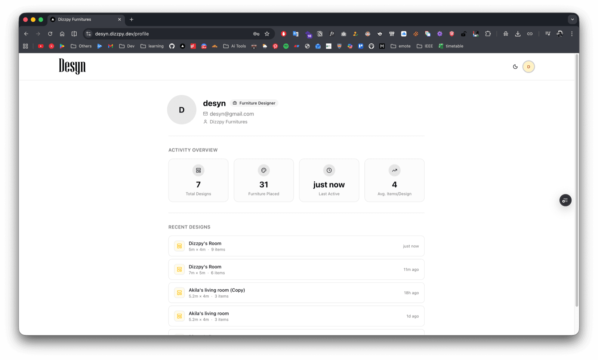Open the apps grid in bookmarks bar
Viewport: 598px width, 360px height.
(25, 46)
